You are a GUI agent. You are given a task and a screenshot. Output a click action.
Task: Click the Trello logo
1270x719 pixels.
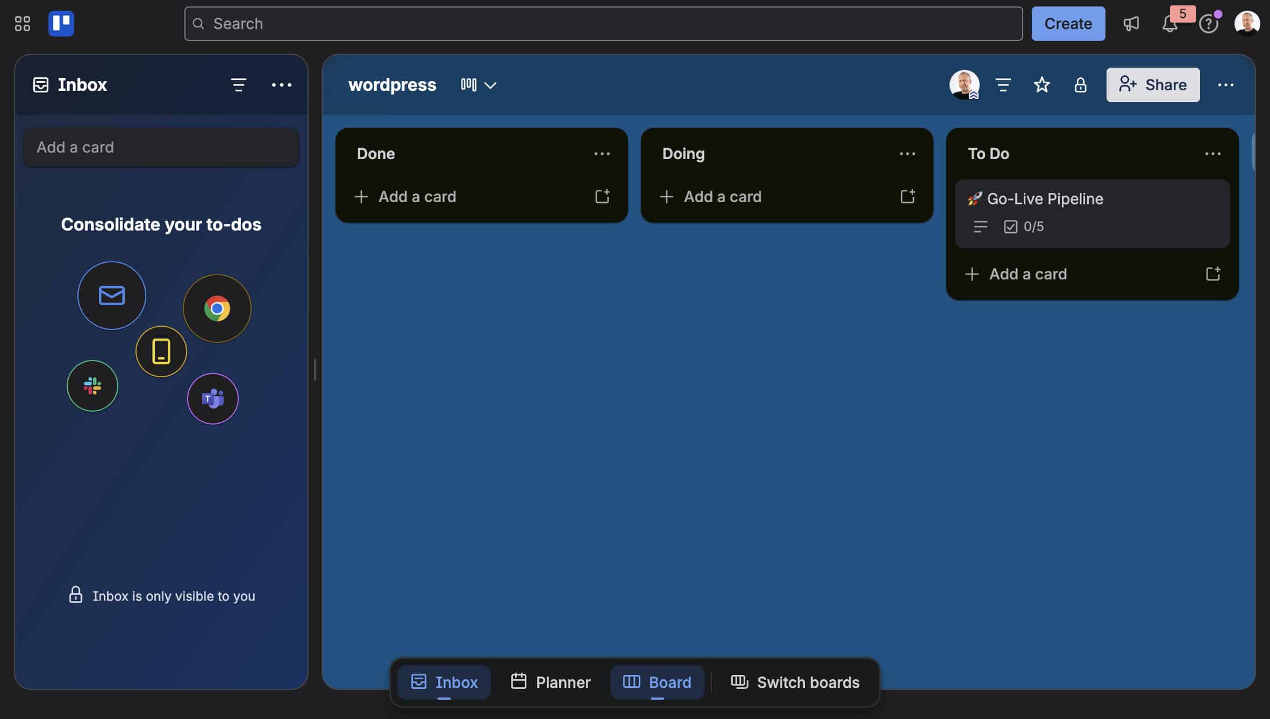coord(61,23)
